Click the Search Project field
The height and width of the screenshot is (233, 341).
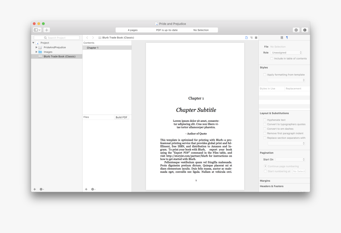click(x=57, y=38)
